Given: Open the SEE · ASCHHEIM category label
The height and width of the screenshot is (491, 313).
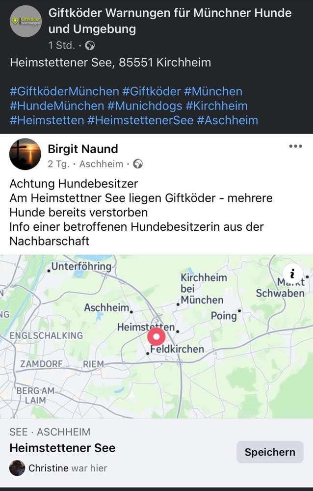Looking at the screenshot, I should [x=49, y=432].
